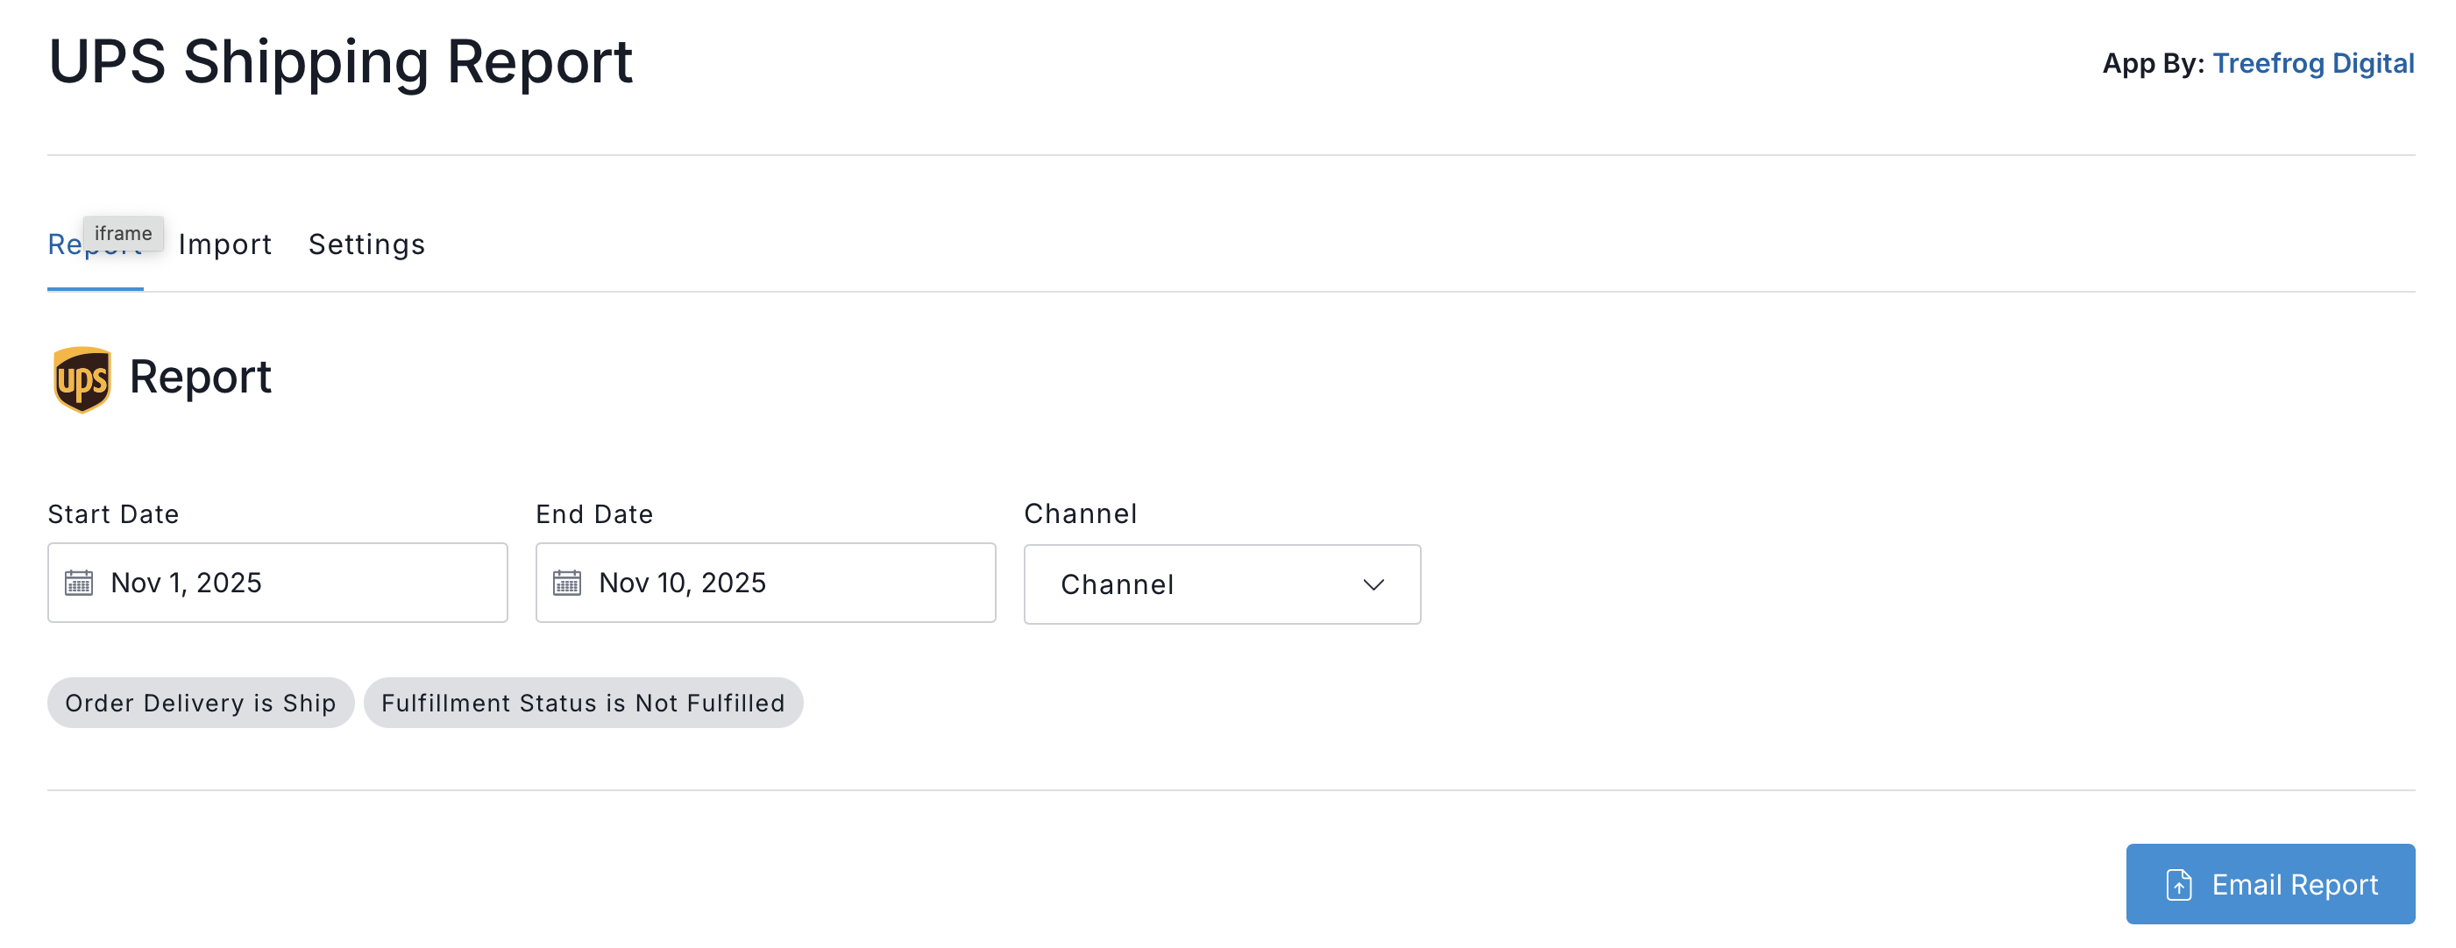Switch to the Import tab
The height and width of the screenshot is (948, 2456).
(225, 244)
